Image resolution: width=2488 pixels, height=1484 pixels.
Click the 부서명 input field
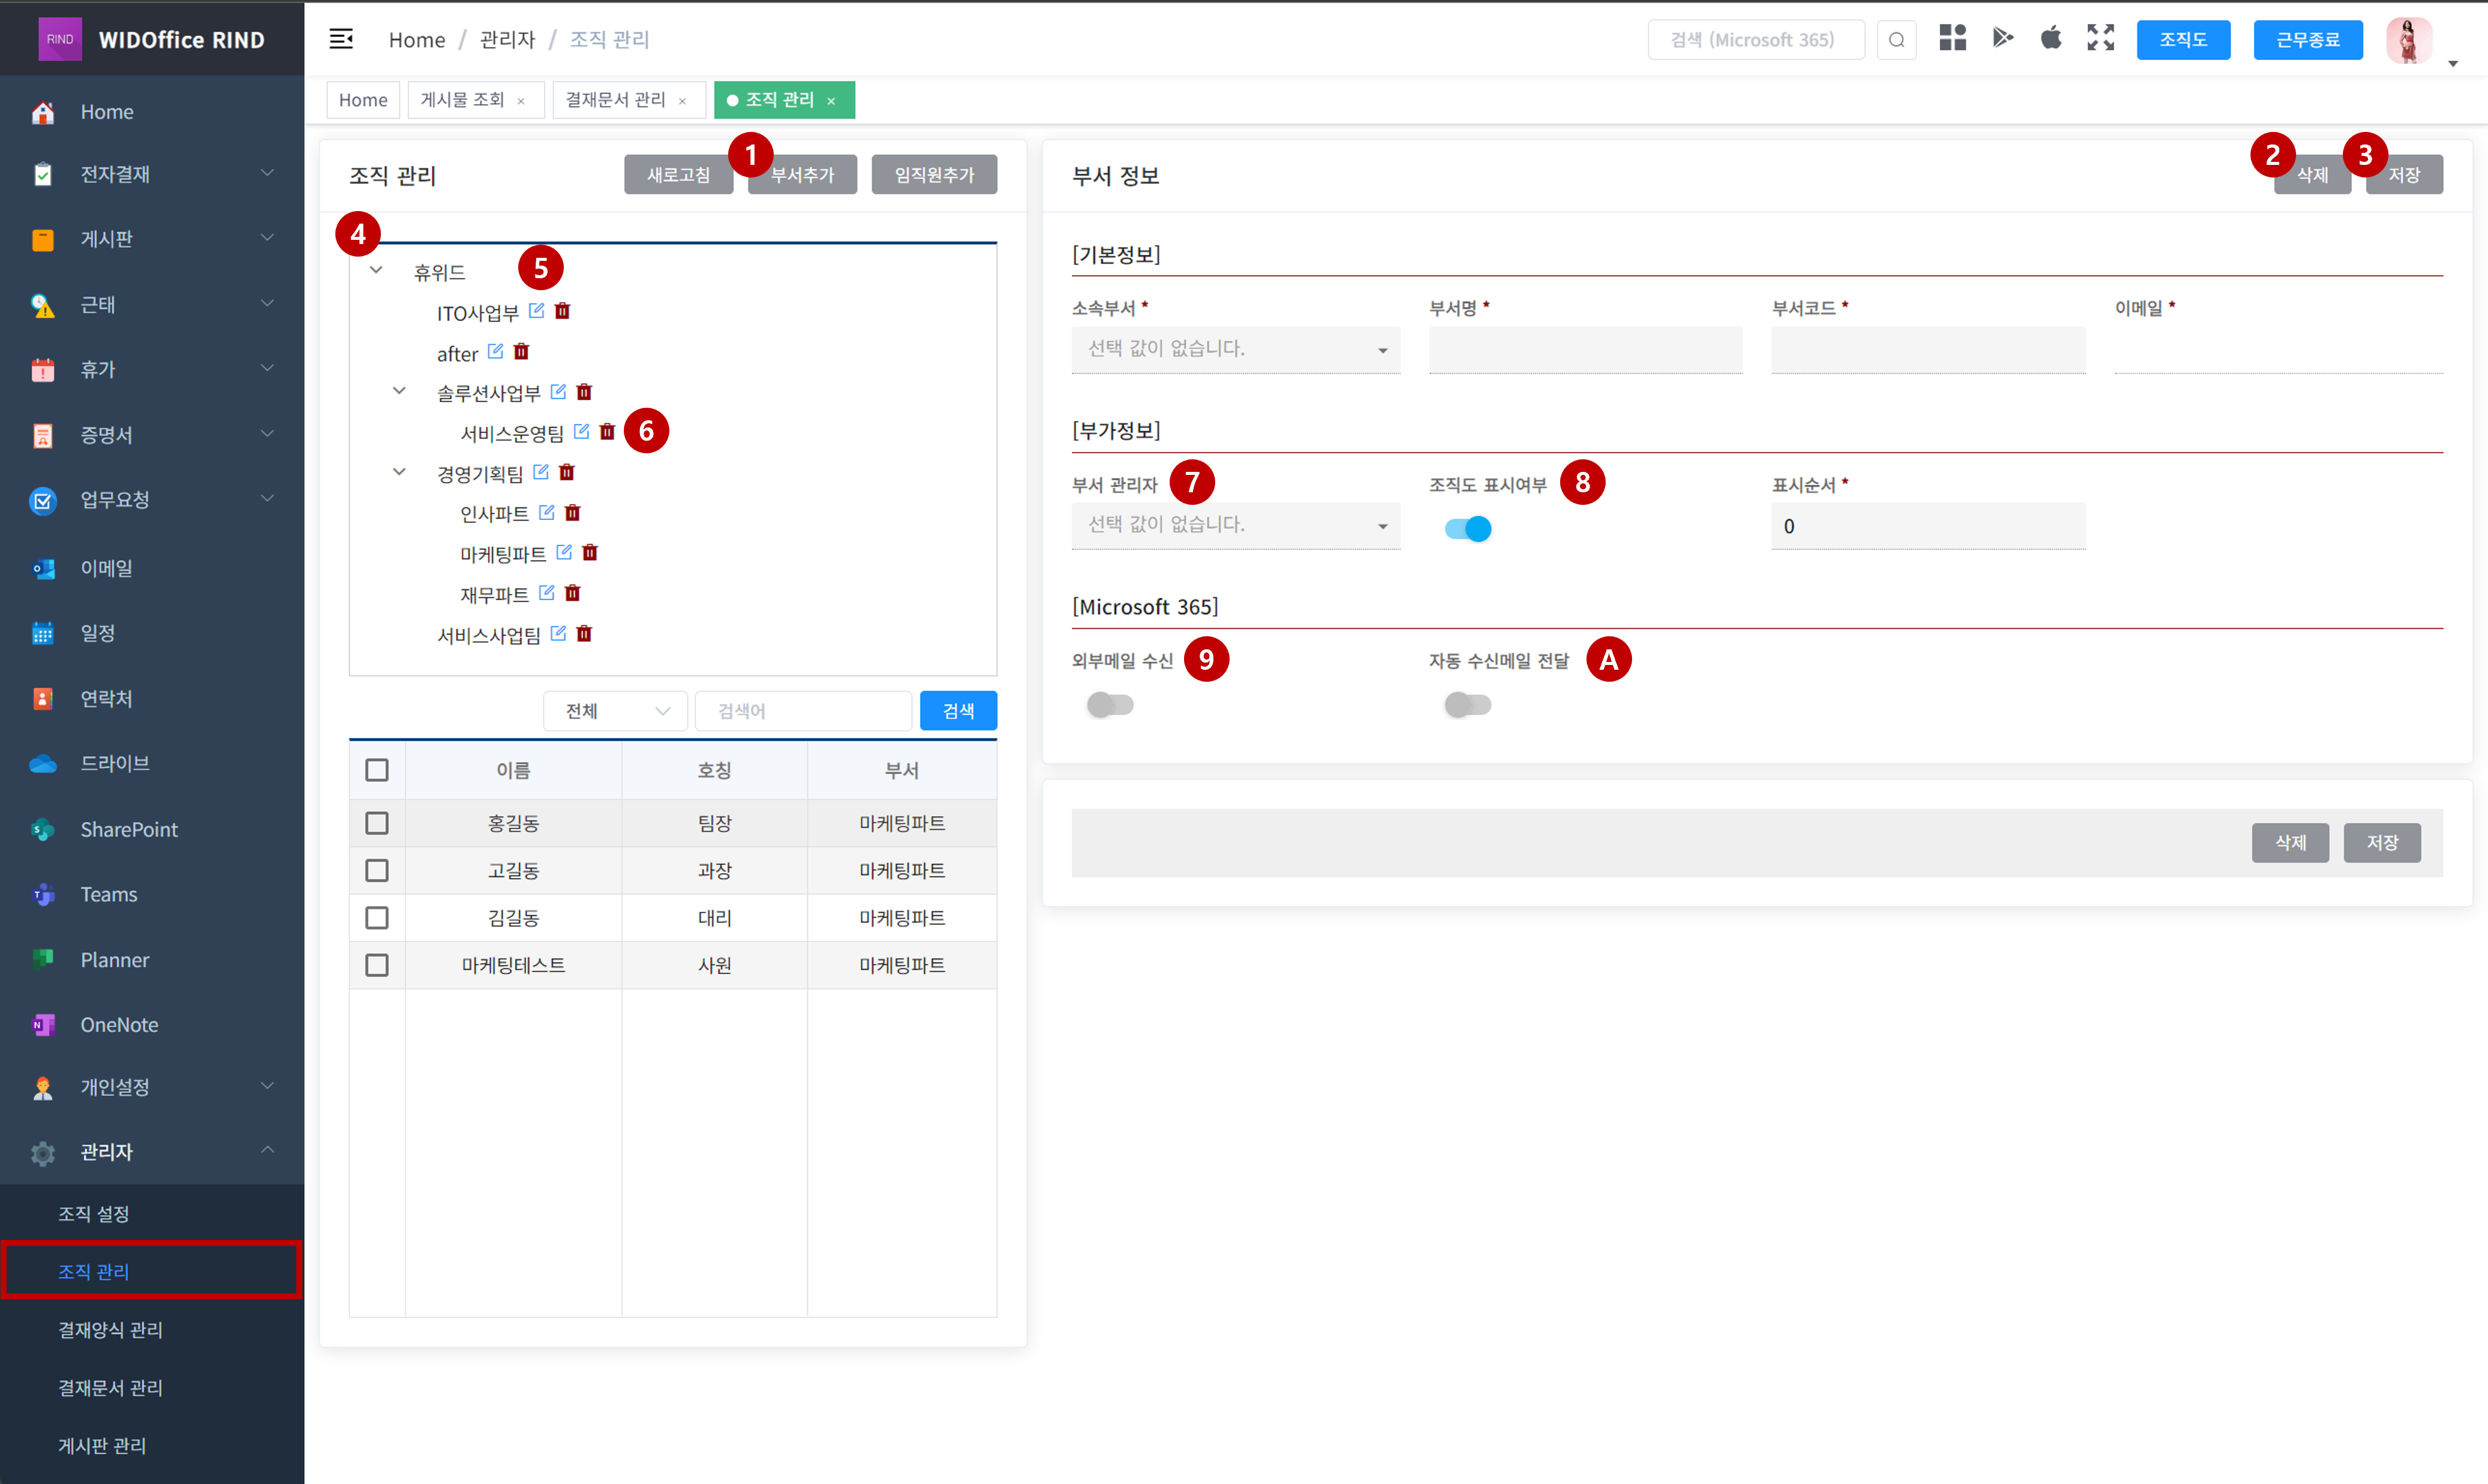pyautogui.click(x=1585, y=350)
